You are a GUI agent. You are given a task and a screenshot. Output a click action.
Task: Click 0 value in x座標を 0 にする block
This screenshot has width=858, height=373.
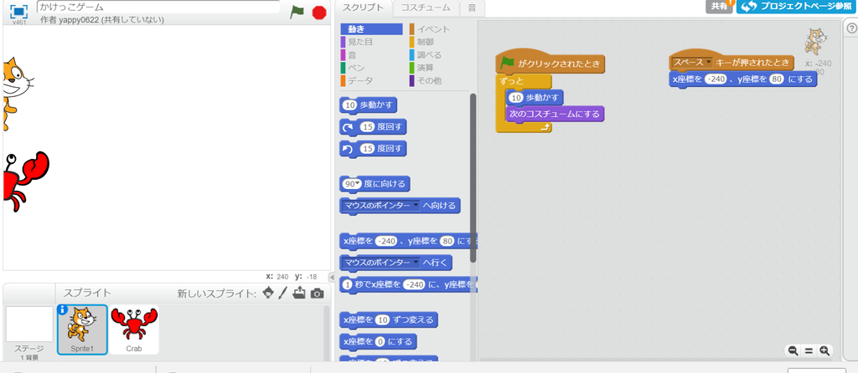point(381,341)
